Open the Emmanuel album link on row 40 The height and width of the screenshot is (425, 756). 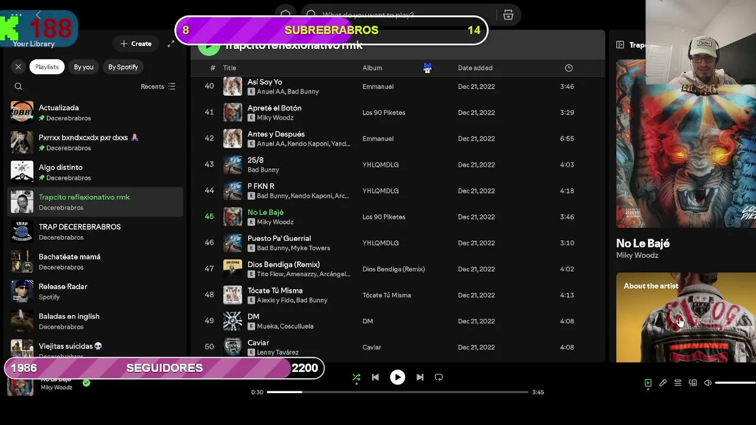click(x=377, y=87)
